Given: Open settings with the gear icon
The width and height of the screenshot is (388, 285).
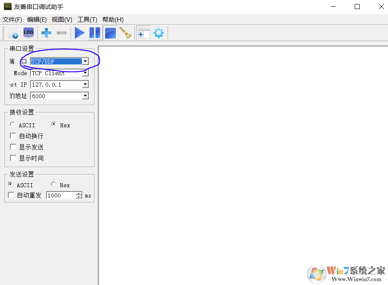Looking at the screenshot, I should click(x=158, y=33).
